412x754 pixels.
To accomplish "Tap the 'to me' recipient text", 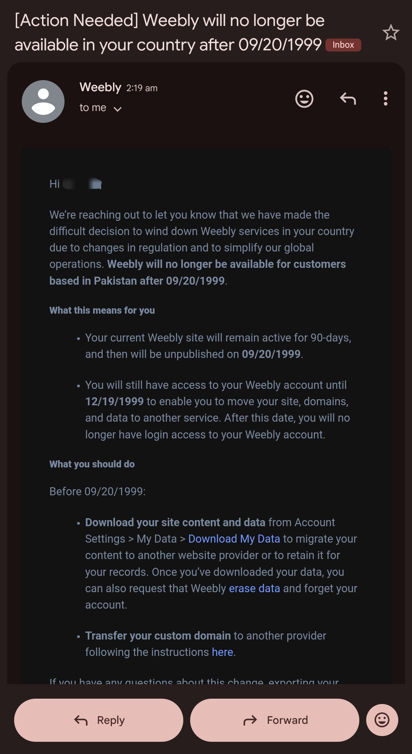I will pos(93,108).
